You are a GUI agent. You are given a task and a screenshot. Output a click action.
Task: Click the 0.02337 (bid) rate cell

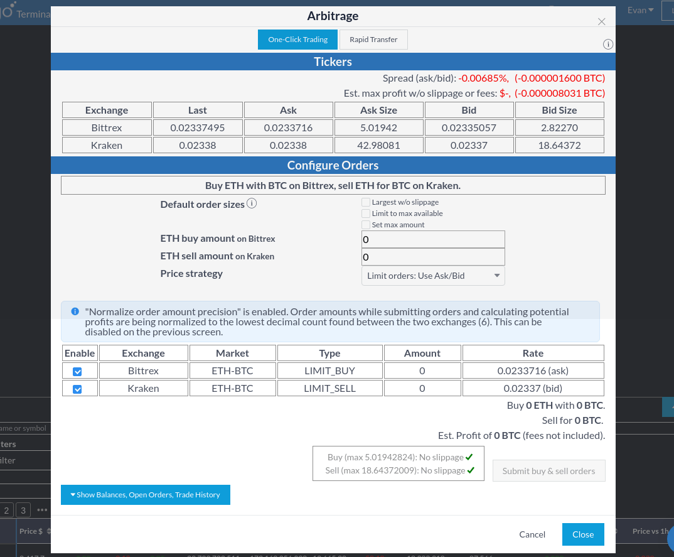coord(533,389)
